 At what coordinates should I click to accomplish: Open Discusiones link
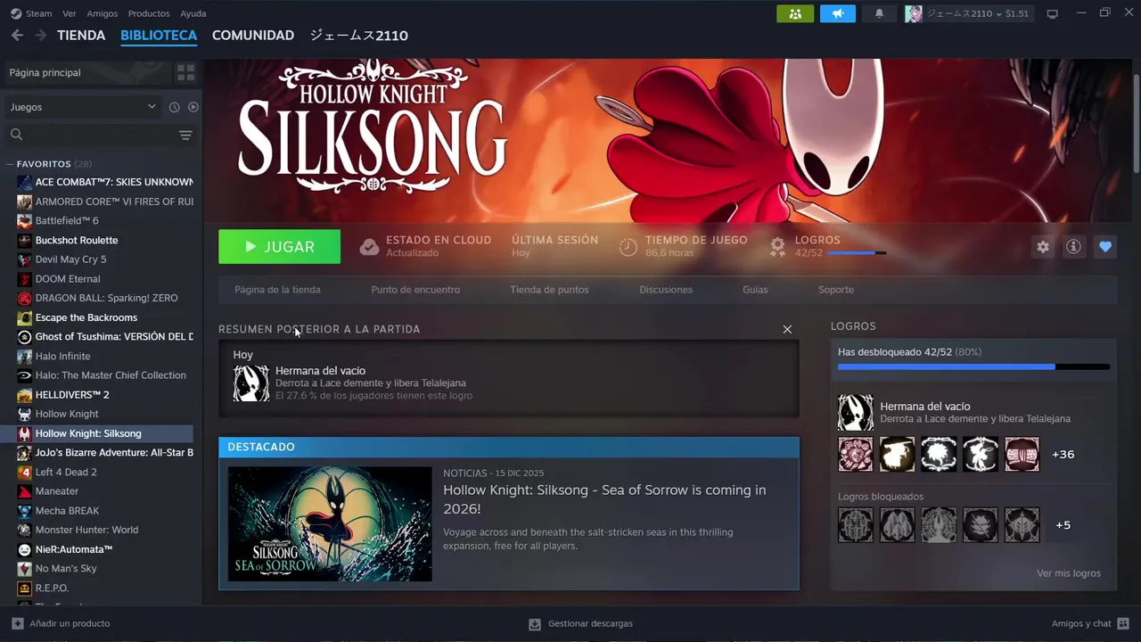click(x=666, y=290)
